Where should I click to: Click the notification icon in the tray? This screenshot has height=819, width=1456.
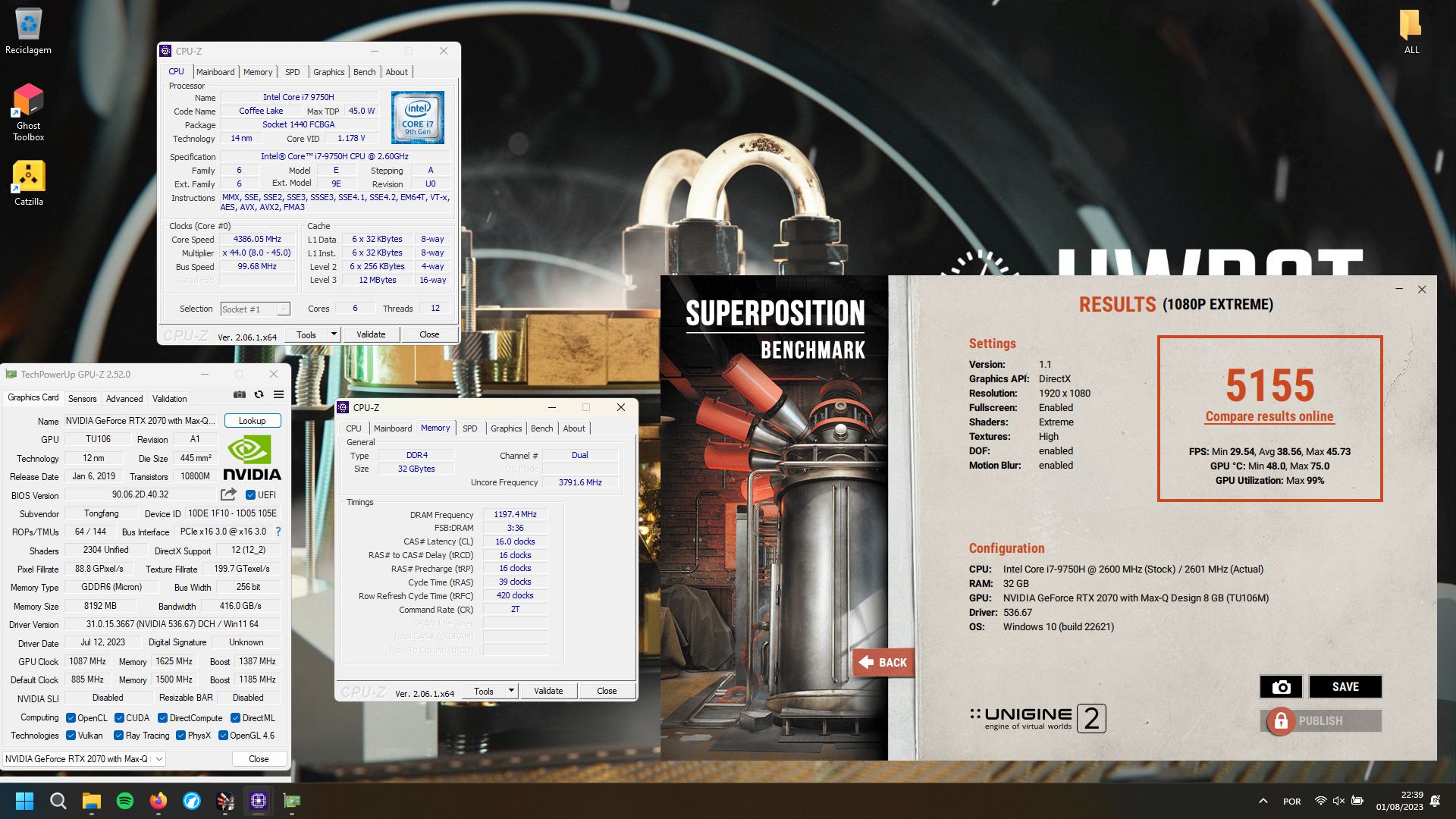[1436, 801]
